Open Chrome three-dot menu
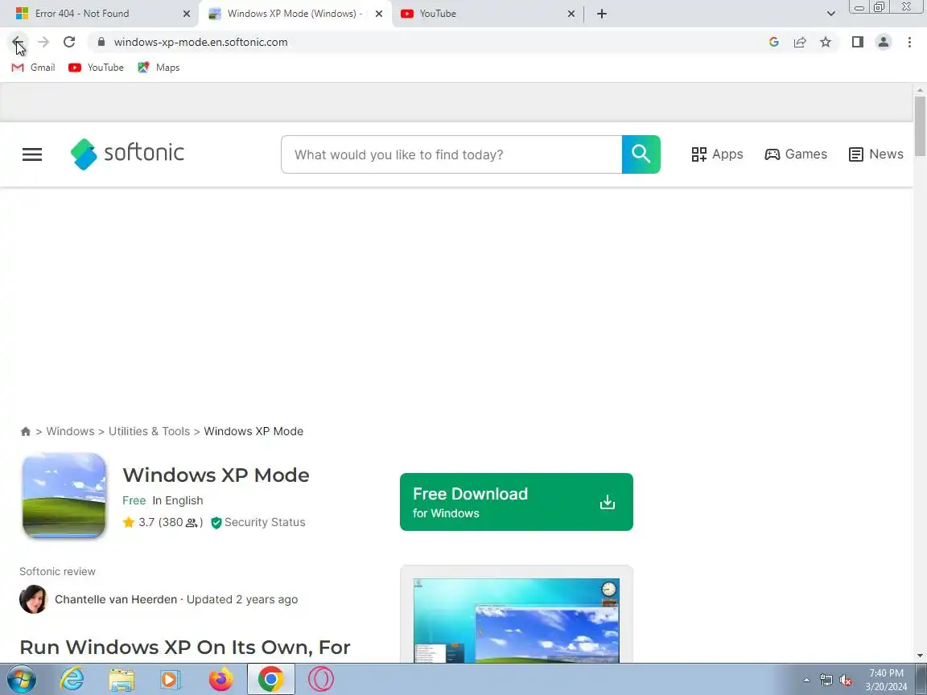Image resolution: width=927 pixels, height=695 pixels. pos(909,42)
